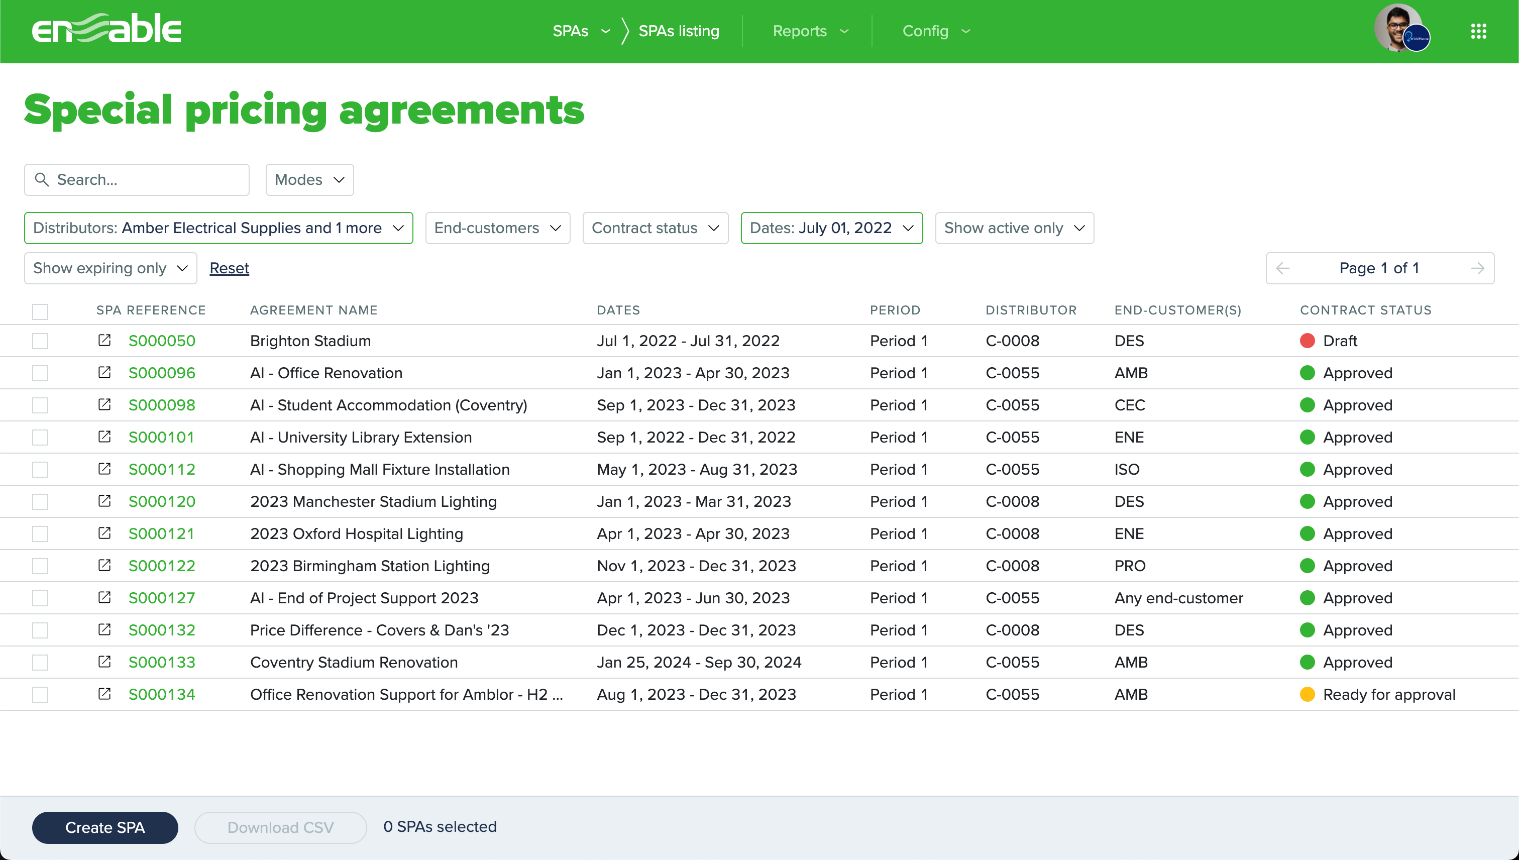Screen dimensions: 1519x860
Task: Open S000121 external link icon
Action: click(104, 533)
